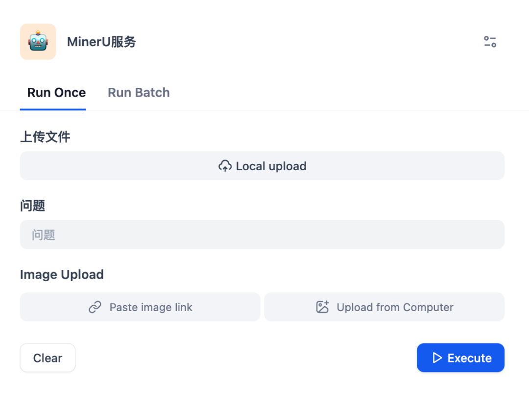The width and height of the screenshot is (529, 393).
Task: Click the play triangle icon on Execute button
Action: (438, 358)
